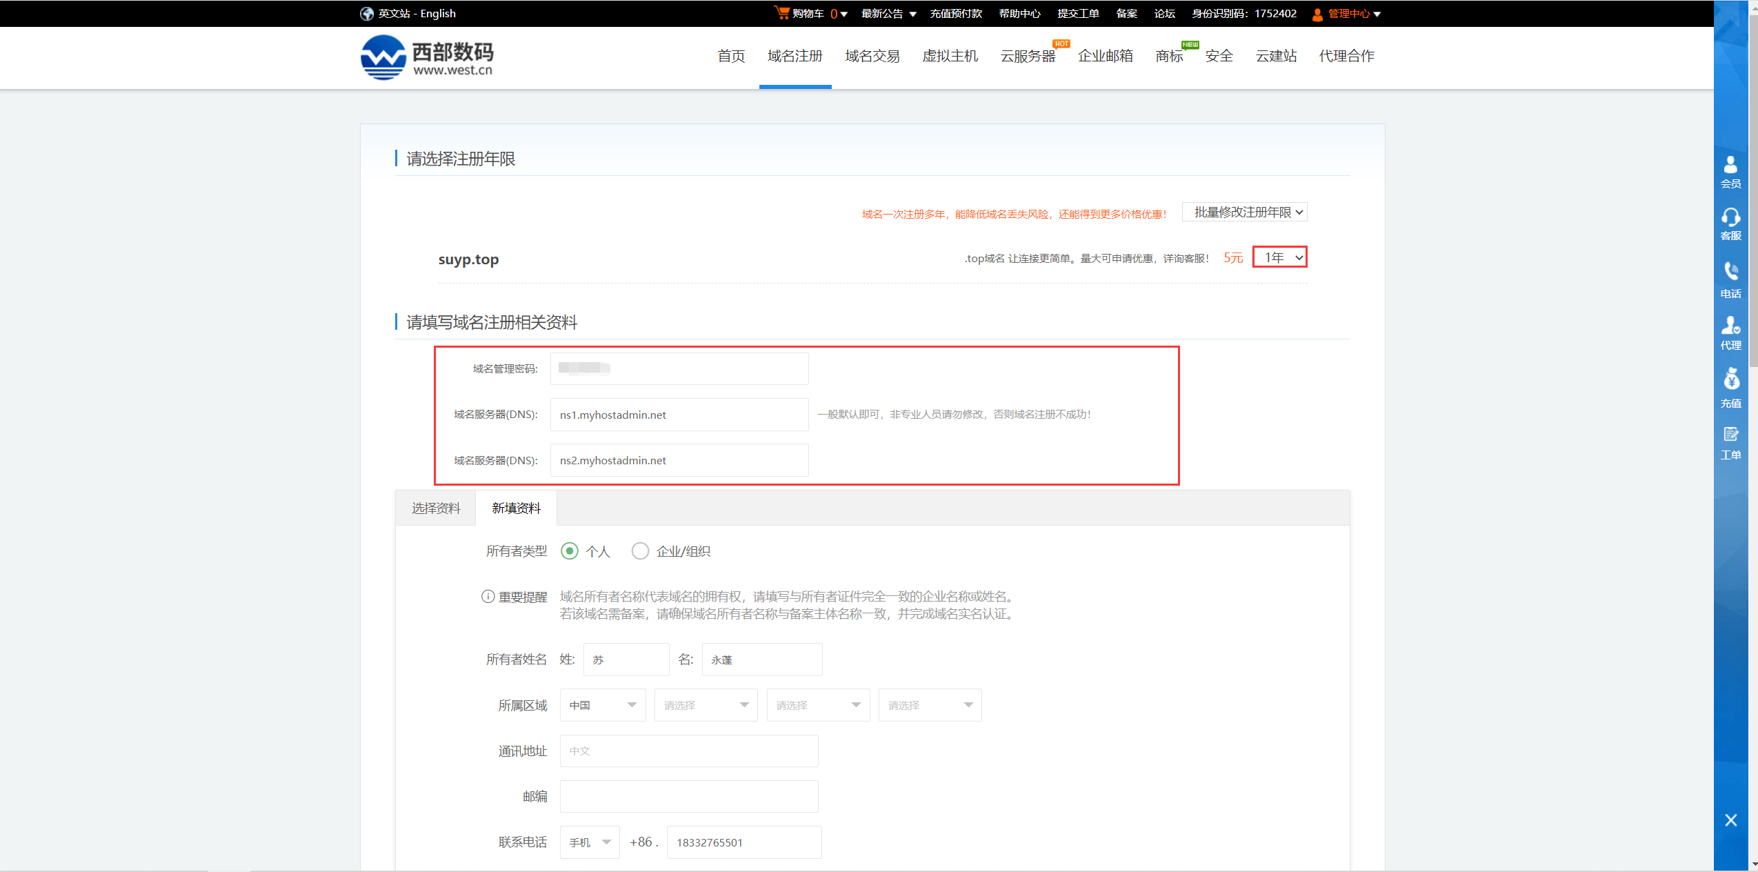Select the 个人 owner type radio button

click(x=570, y=551)
